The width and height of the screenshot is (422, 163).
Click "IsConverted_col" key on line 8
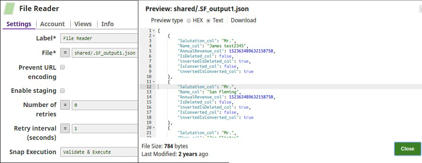click(198, 67)
